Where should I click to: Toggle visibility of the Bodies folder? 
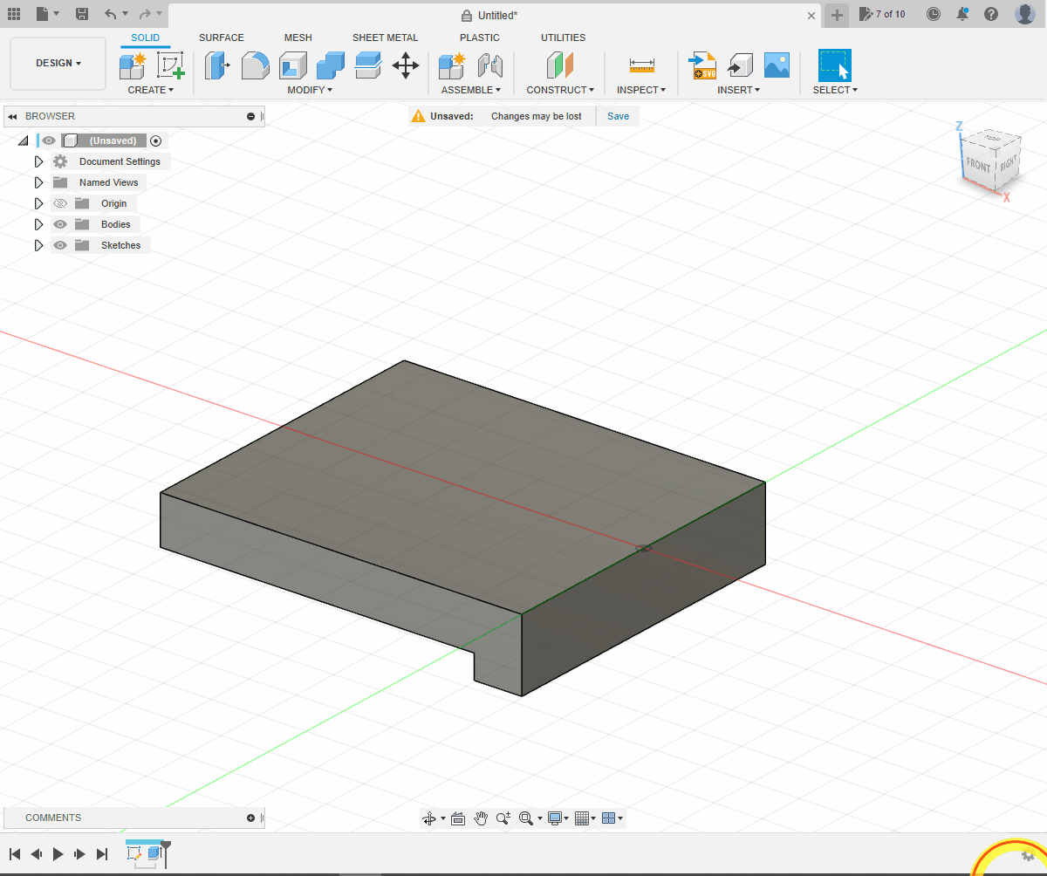[x=60, y=224]
